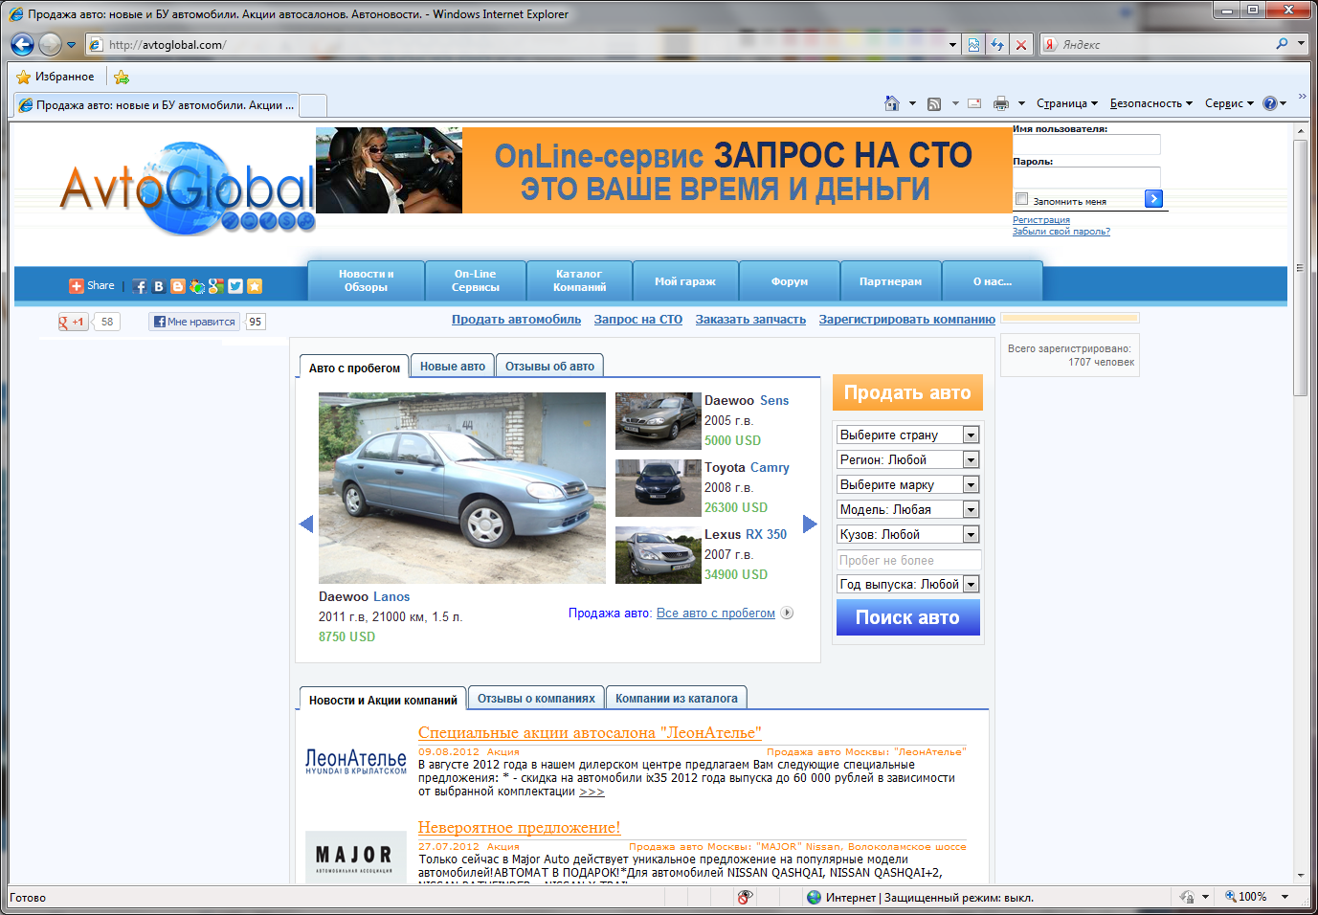Open the Запрос на СТО orange banner
The width and height of the screenshot is (1318, 915).
point(663,170)
